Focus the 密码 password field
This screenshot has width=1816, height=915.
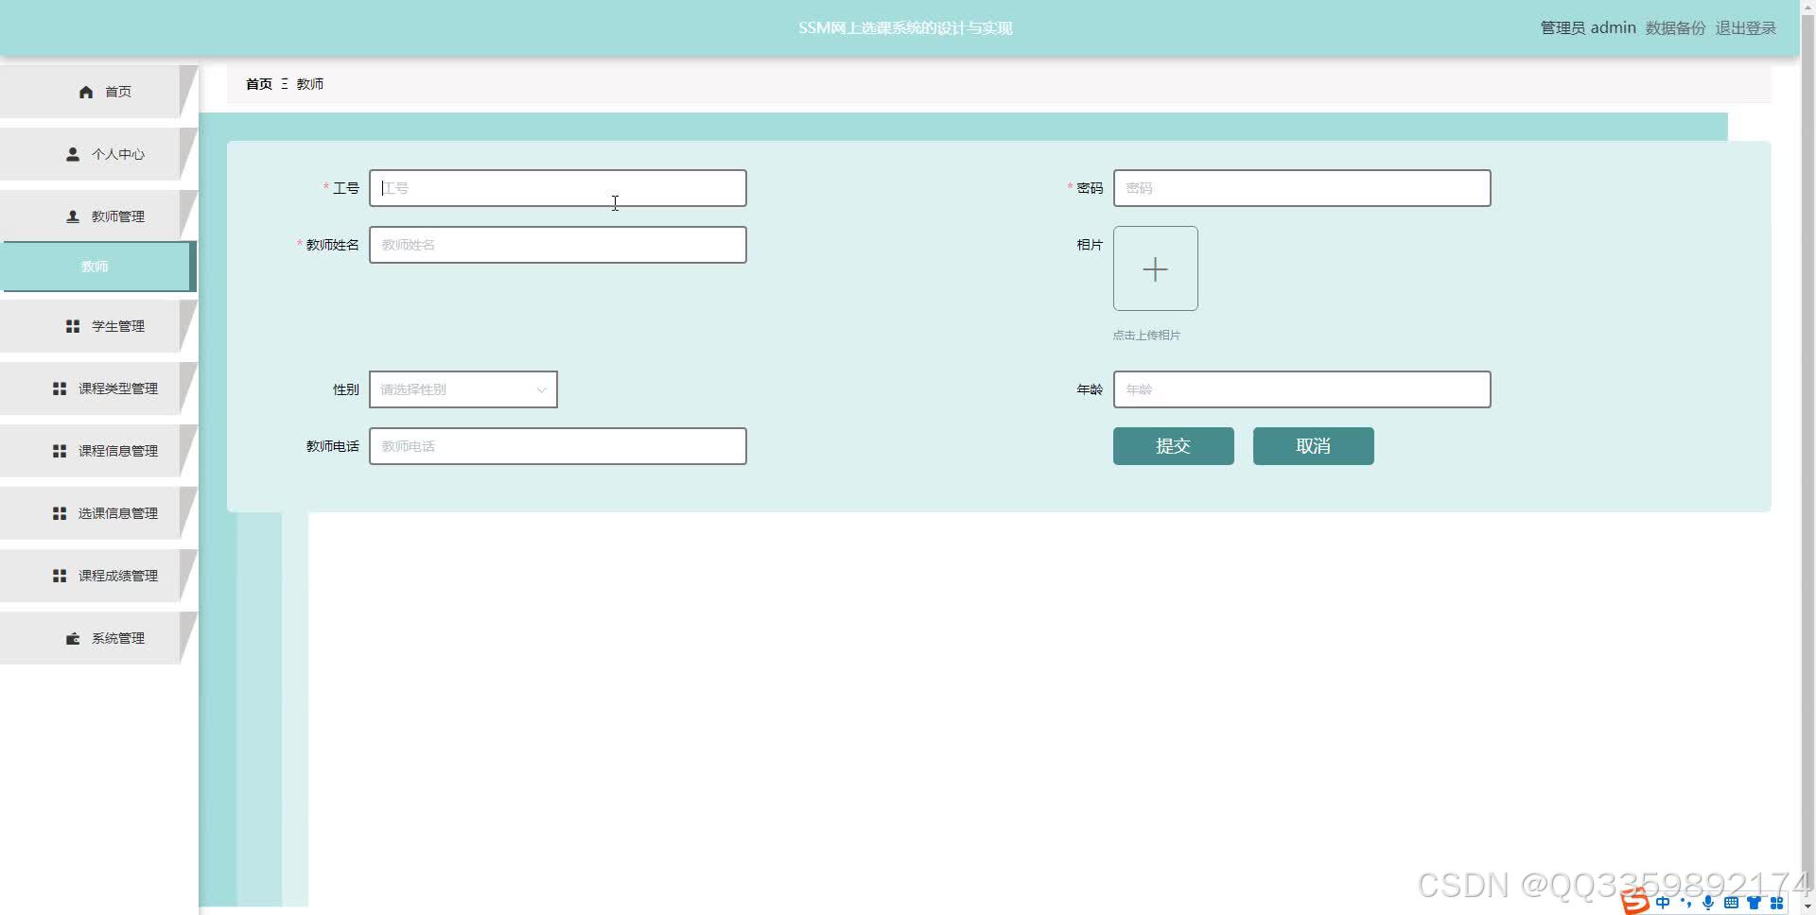1301,188
